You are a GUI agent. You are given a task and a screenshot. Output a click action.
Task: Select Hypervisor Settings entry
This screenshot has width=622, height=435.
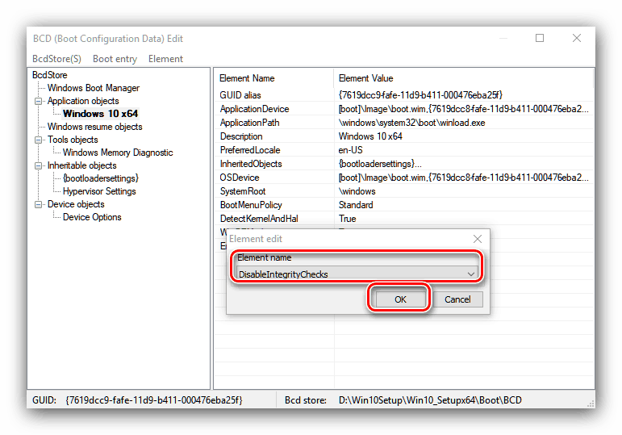tap(99, 191)
